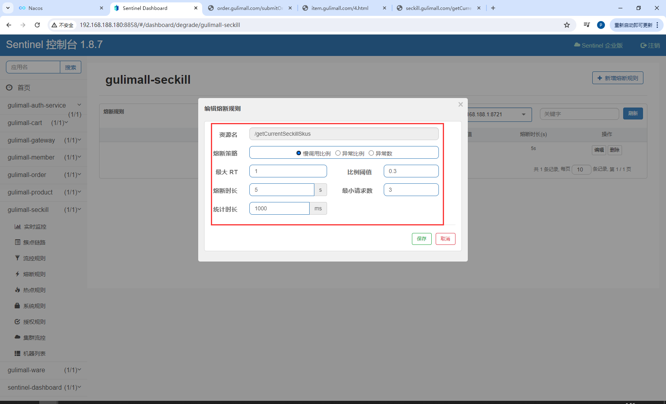This screenshot has width=666, height=404.
Task: Open the media control icon in toolbar
Action: pyautogui.click(x=587, y=25)
